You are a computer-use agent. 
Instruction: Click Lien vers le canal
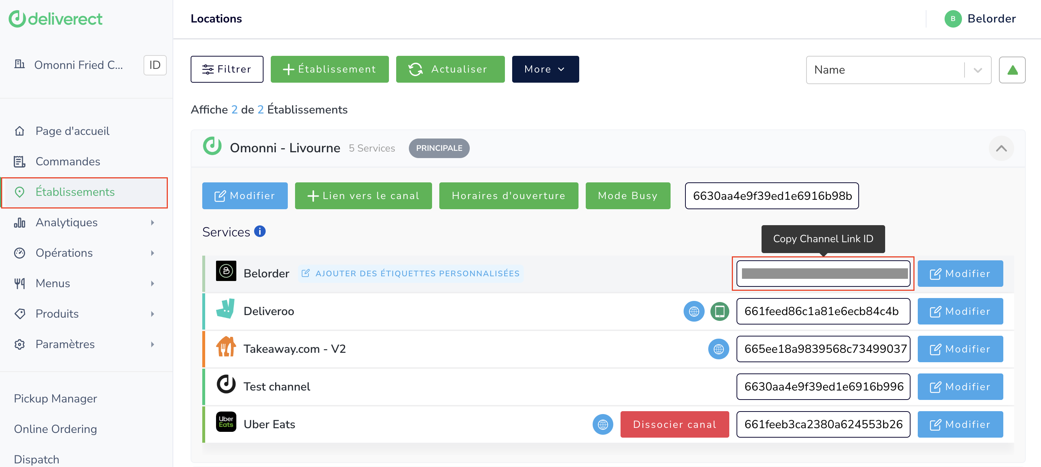point(363,196)
